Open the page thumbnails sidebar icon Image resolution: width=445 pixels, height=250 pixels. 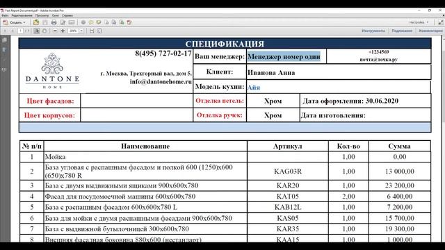tap(4, 40)
